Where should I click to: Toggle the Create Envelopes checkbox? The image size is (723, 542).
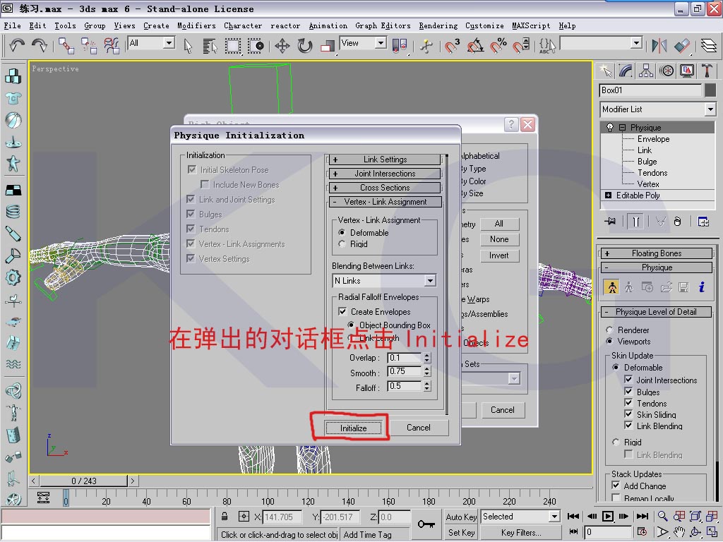pos(342,311)
